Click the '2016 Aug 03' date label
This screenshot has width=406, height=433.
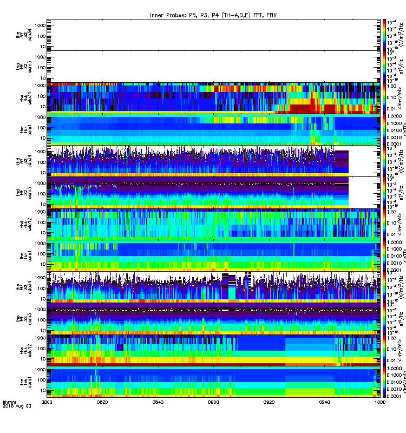click(x=17, y=406)
